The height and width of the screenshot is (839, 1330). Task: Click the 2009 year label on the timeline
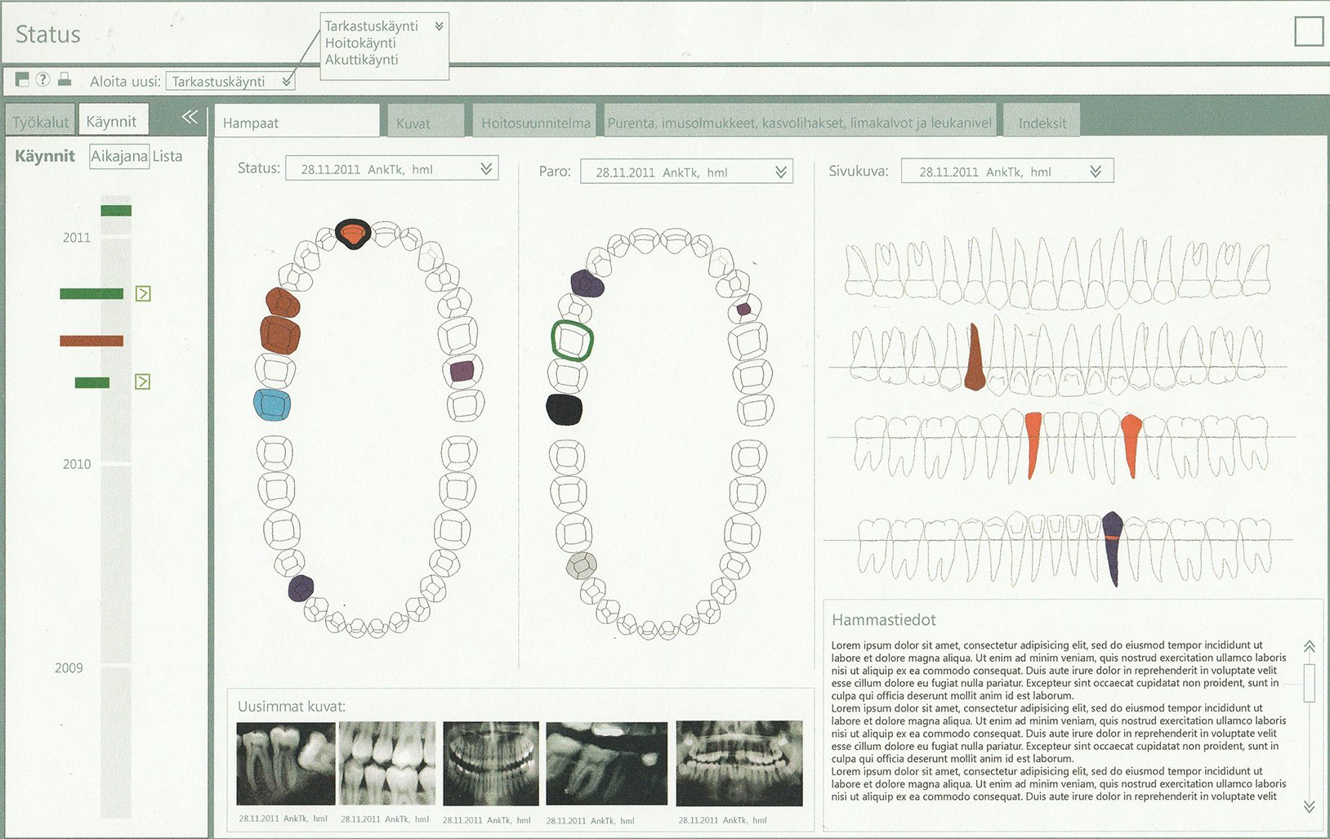tap(69, 667)
